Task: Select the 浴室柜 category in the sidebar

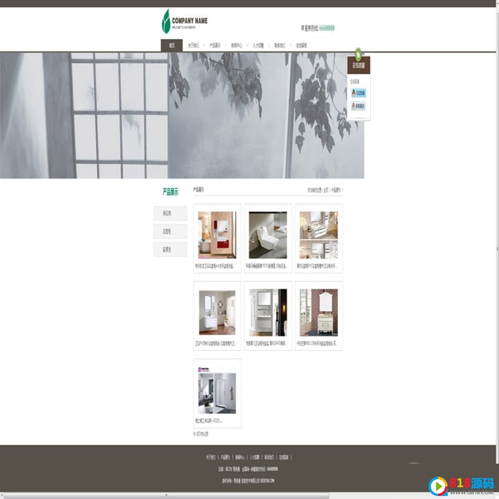Action: tap(170, 232)
